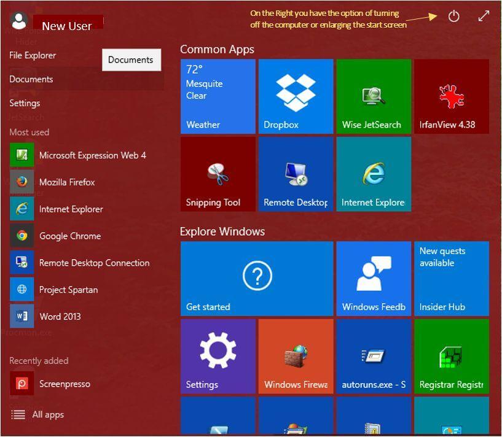Open Word 2013 from Most used
Image resolution: width=502 pixels, height=437 pixels.
[45, 316]
